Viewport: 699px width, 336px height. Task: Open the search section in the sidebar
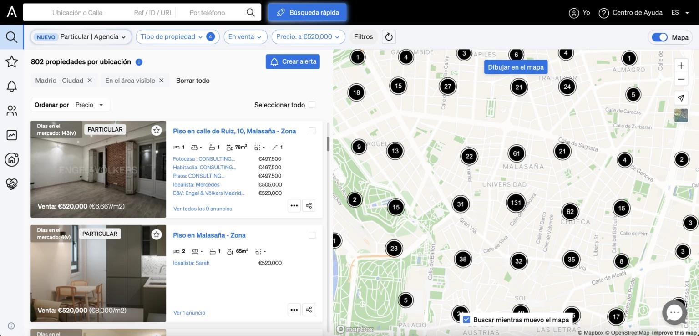(x=12, y=37)
